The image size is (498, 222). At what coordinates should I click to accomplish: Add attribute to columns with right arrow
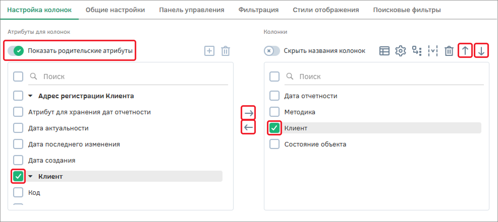click(x=248, y=113)
